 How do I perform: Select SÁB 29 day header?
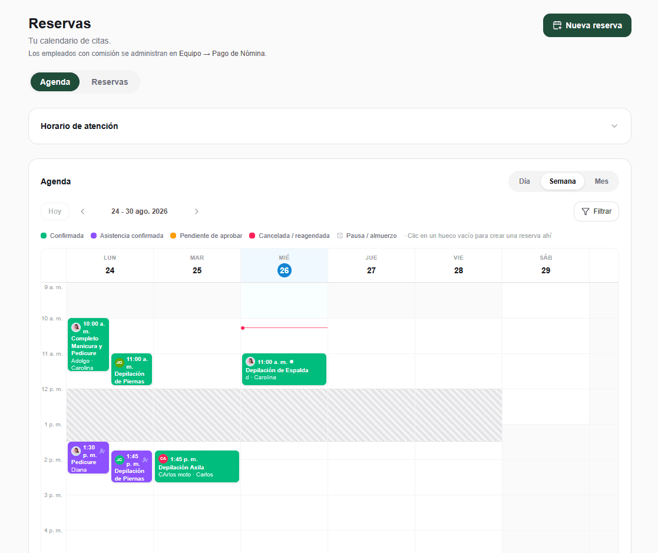pos(545,265)
